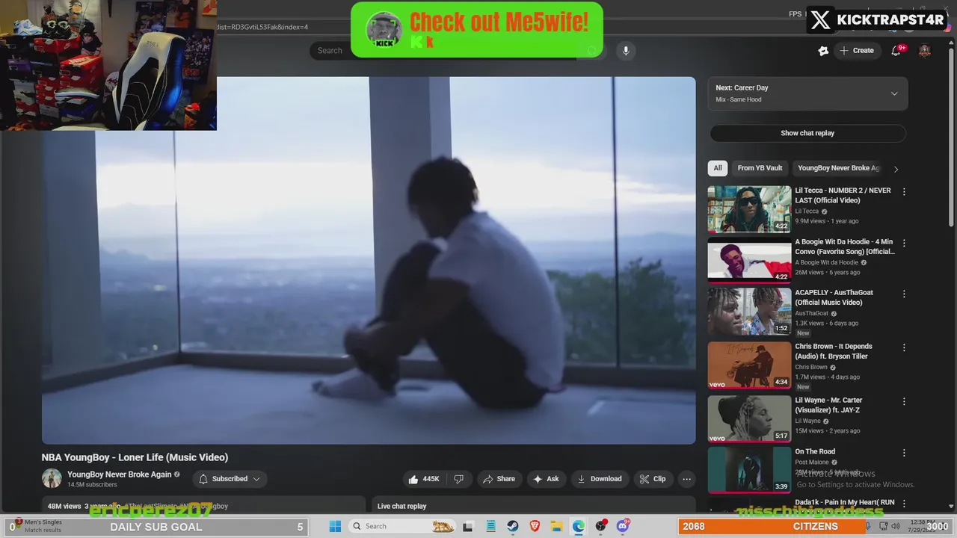
Task: Open YouTube notifications bell
Action: (896, 51)
